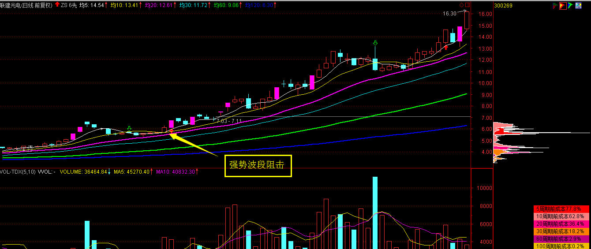The height and width of the screenshot is (249, 591).
Task: Click the stock title 联建光电(日线.前复权)
Action: (x=26, y=5)
